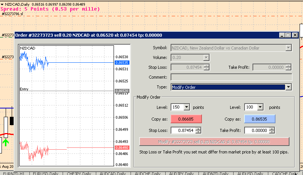Switch to the AUDJPY,Daily chart tab
The height and width of the screenshot is (175, 303).
[x=181, y=173]
